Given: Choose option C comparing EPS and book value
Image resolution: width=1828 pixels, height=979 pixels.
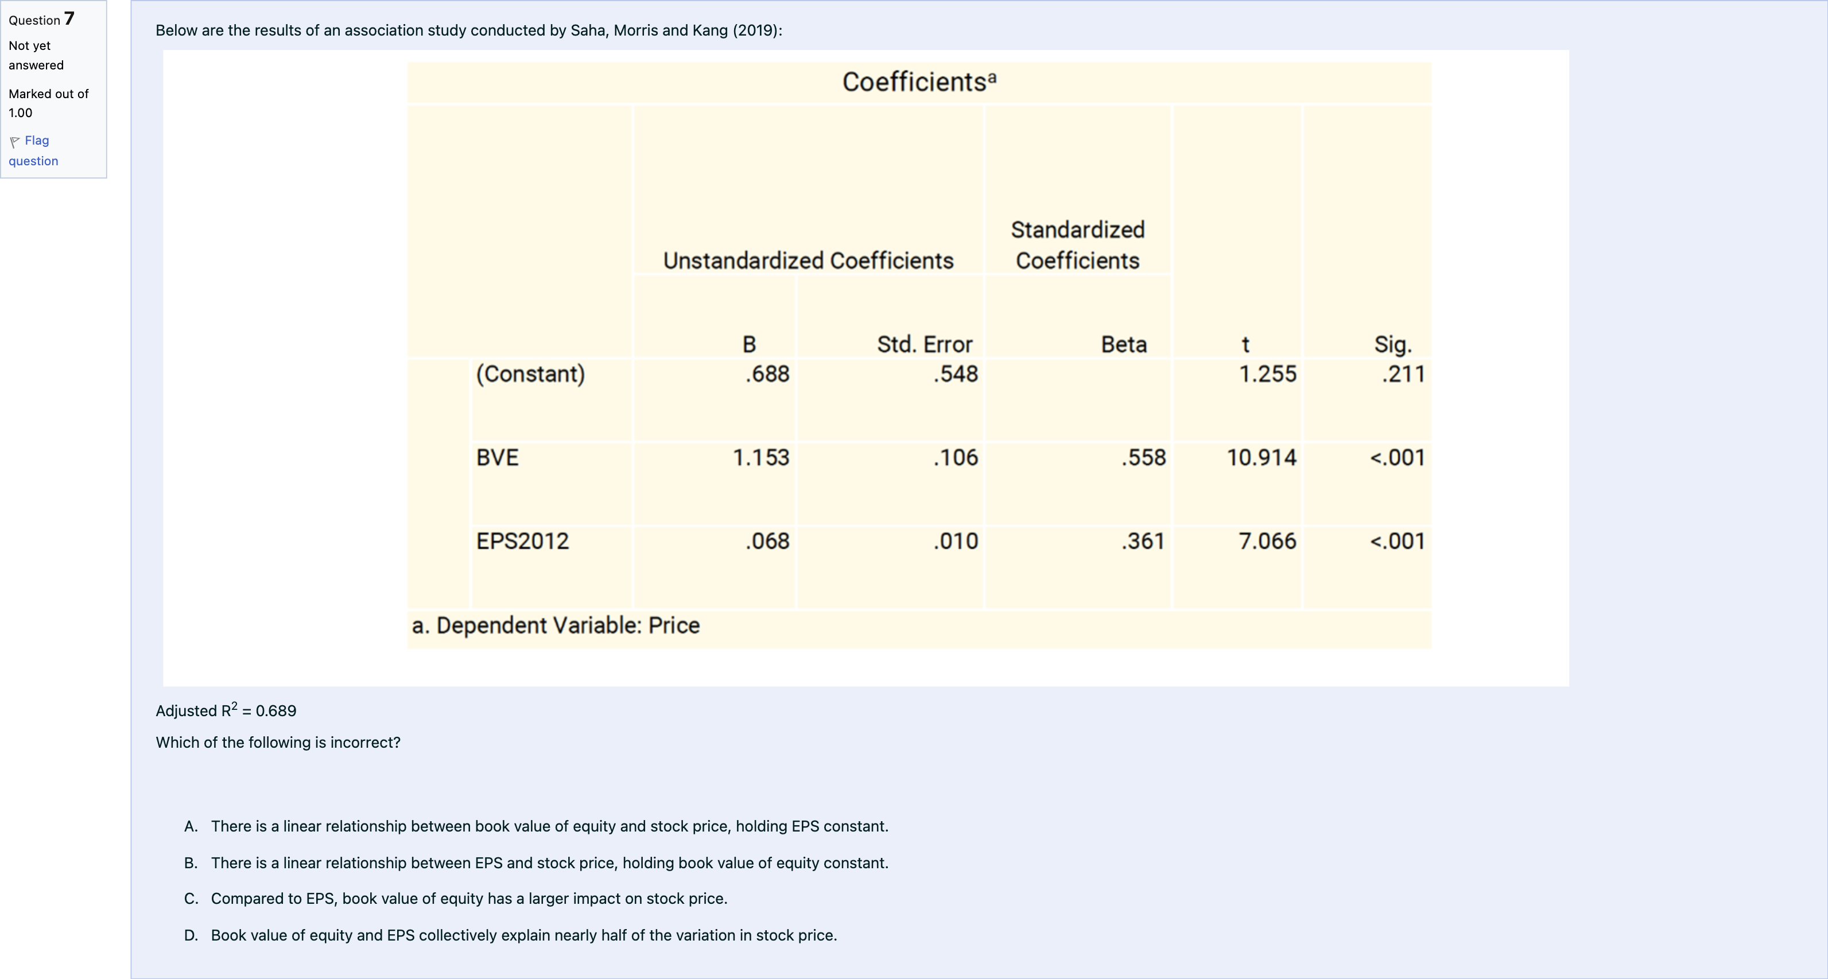Looking at the screenshot, I should [x=468, y=899].
